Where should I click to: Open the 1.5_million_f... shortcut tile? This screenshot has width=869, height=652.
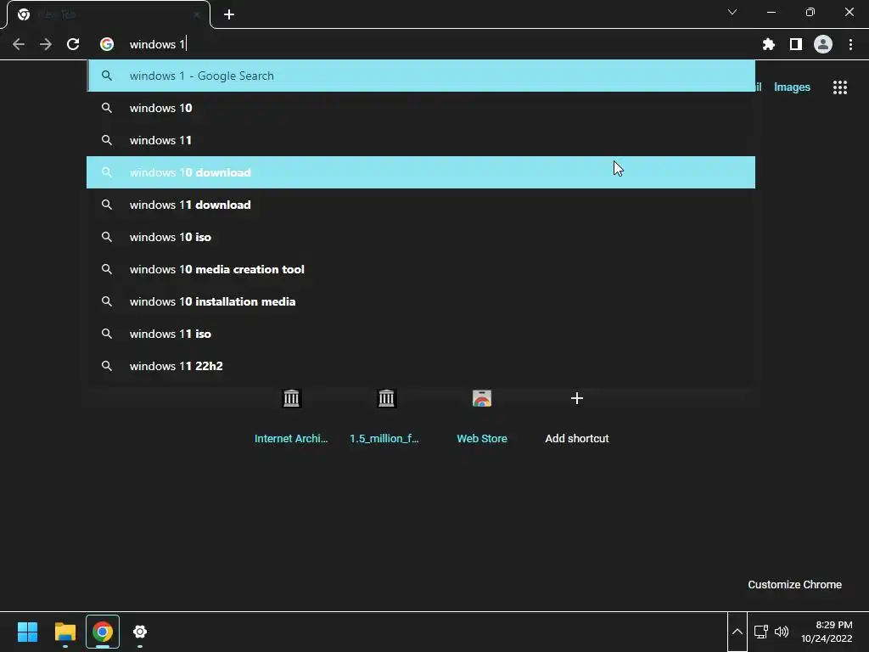click(x=386, y=417)
